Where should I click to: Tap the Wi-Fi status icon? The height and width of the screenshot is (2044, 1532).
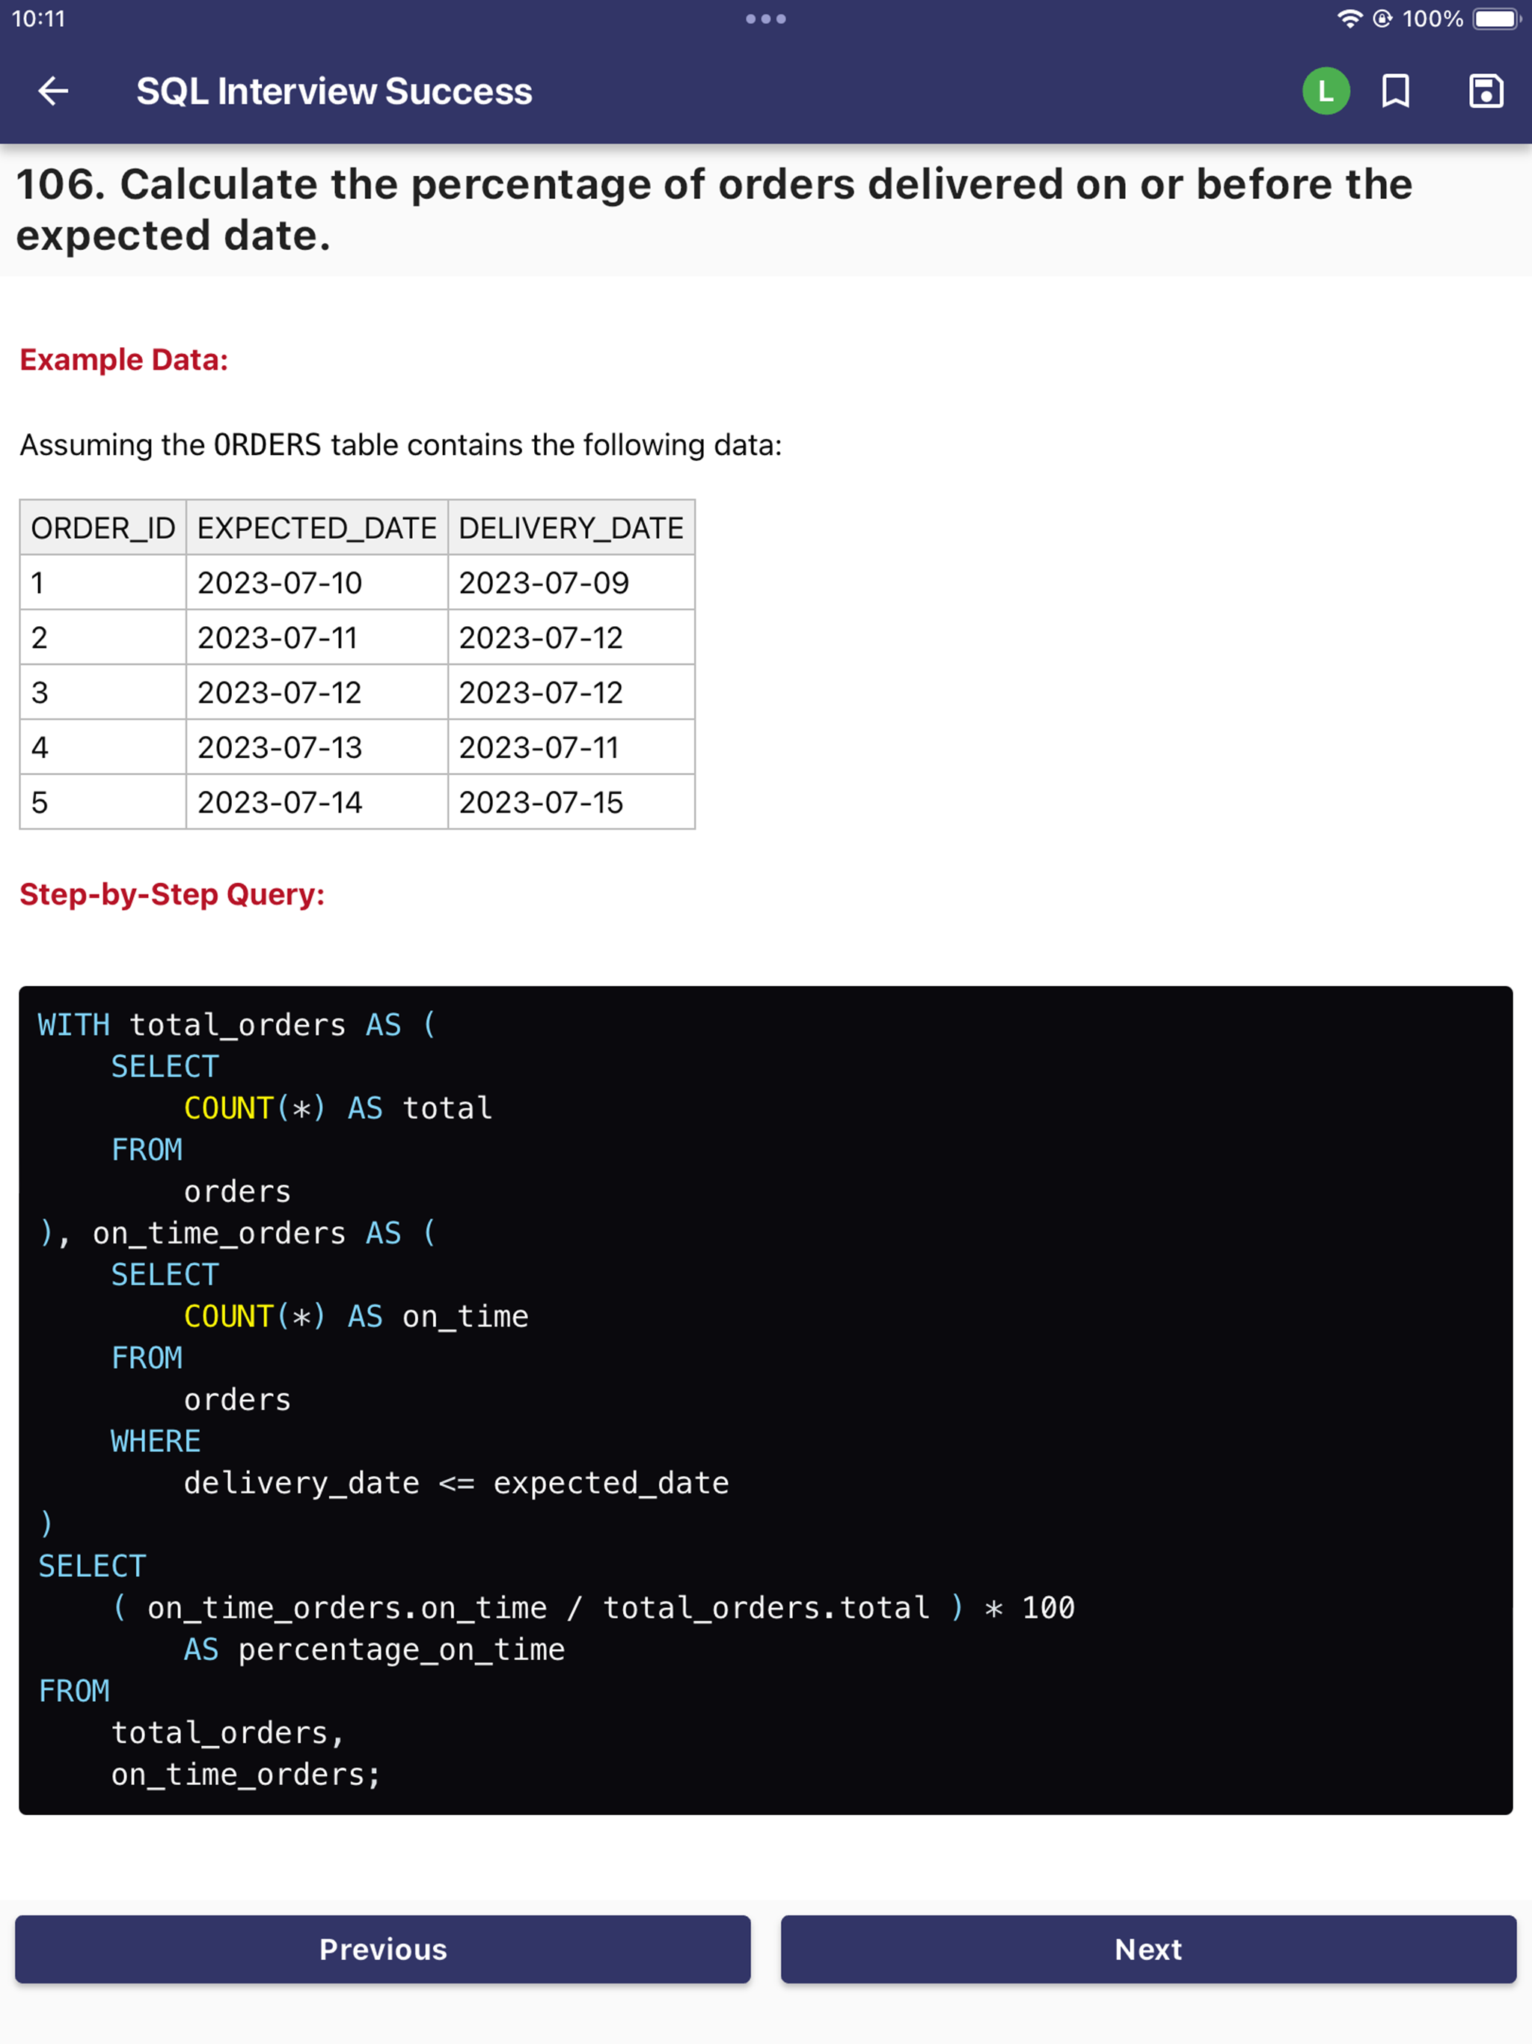(x=1350, y=19)
